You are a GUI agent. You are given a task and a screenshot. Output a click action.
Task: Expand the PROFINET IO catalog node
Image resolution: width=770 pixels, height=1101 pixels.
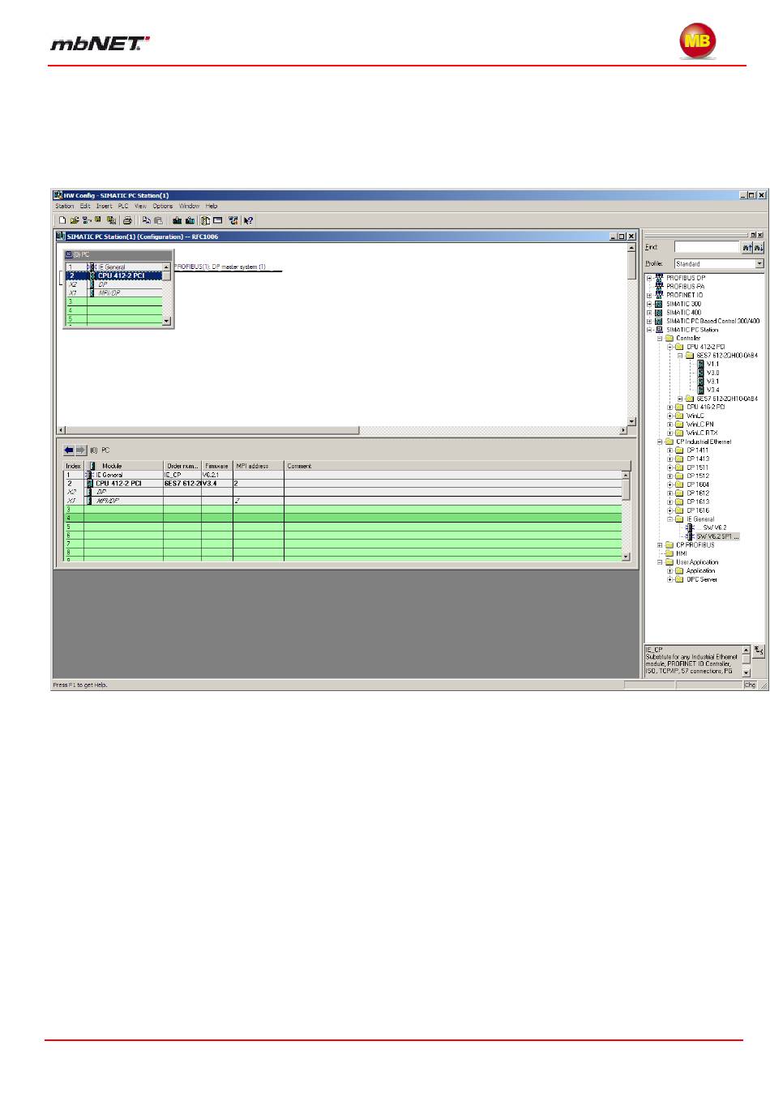(x=649, y=295)
